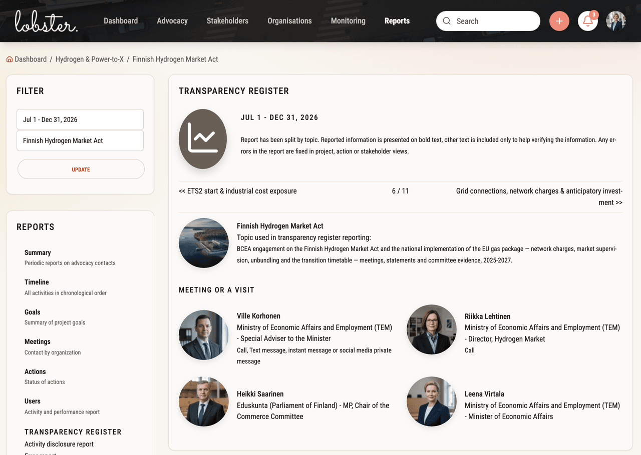Open Leena Virtala stakeholder name
Screen dimensions: 641x455
pos(484,394)
